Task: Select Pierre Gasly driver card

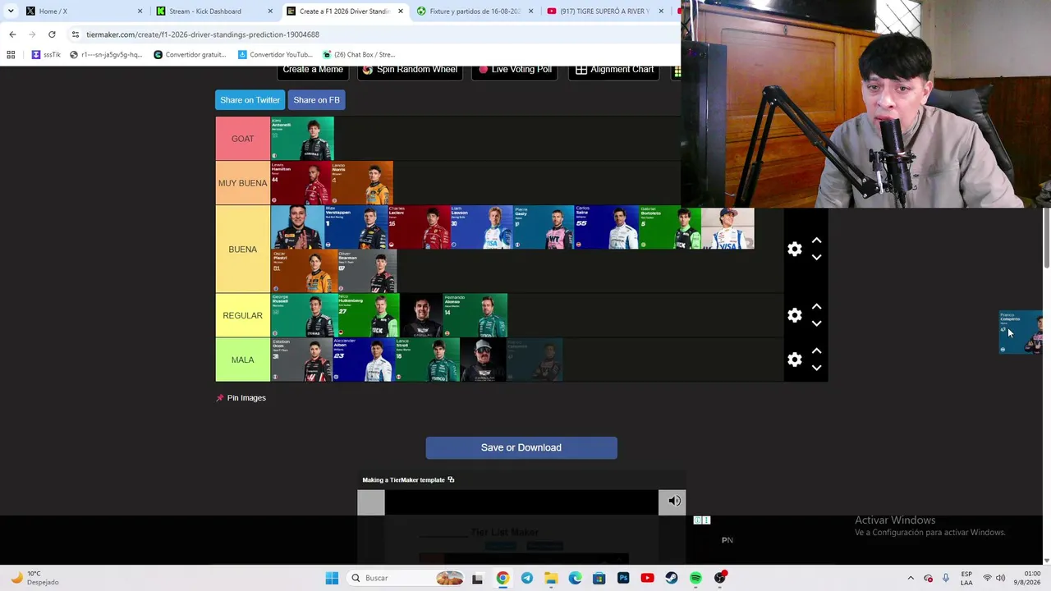Action: pos(544,227)
